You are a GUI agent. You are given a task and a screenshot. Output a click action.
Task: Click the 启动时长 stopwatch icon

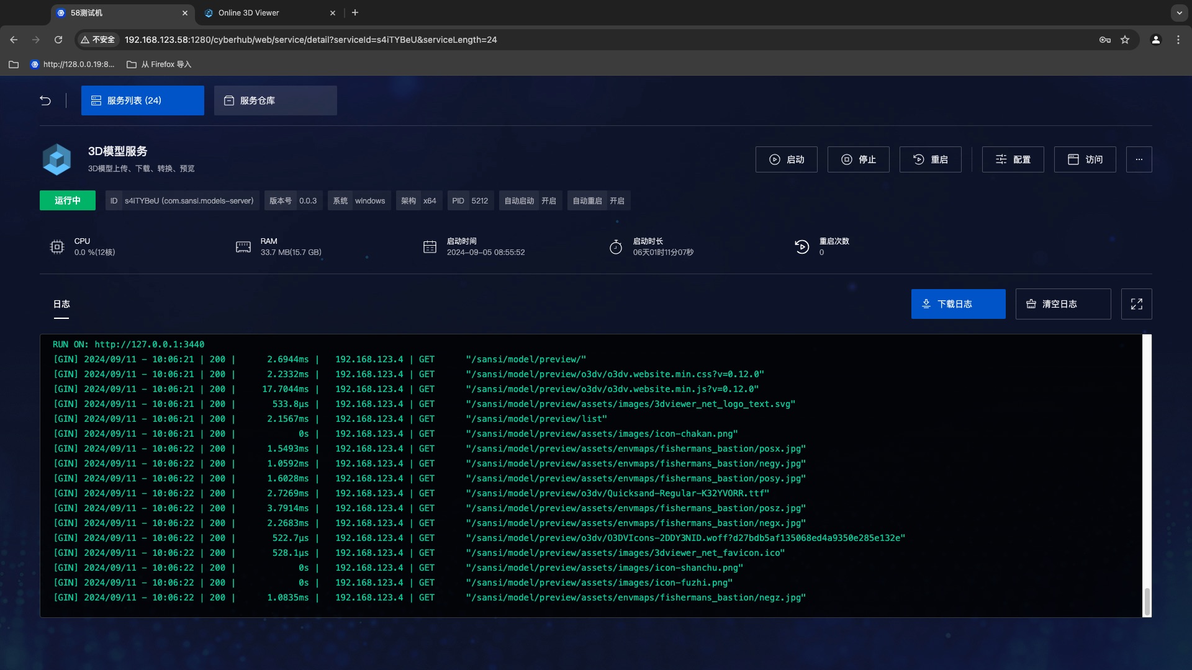coord(616,247)
